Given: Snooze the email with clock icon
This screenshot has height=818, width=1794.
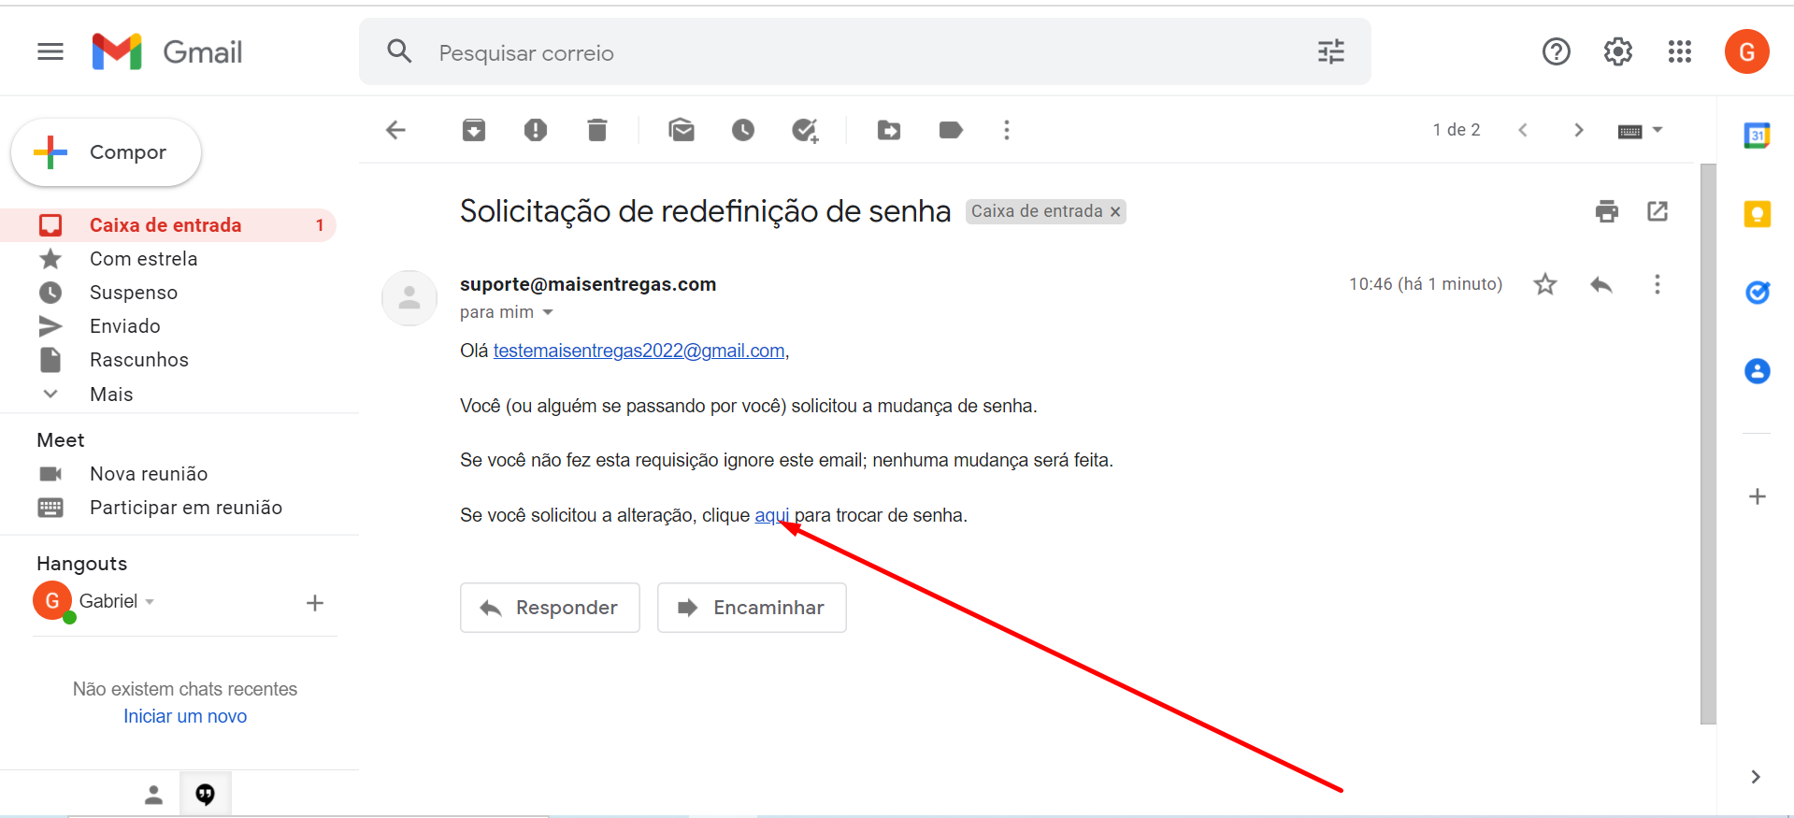Looking at the screenshot, I should click(x=743, y=130).
